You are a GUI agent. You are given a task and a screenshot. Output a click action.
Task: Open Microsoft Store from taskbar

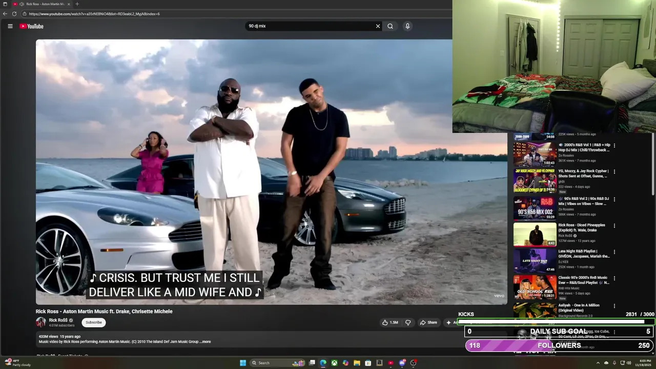[368, 363]
